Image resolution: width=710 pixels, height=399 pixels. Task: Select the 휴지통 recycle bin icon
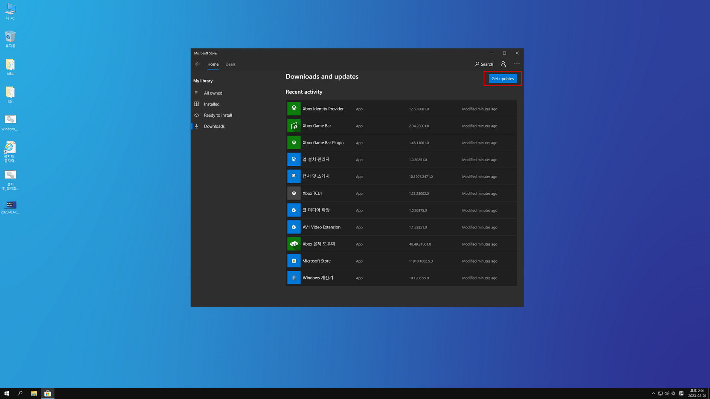click(x=10, y=39)
